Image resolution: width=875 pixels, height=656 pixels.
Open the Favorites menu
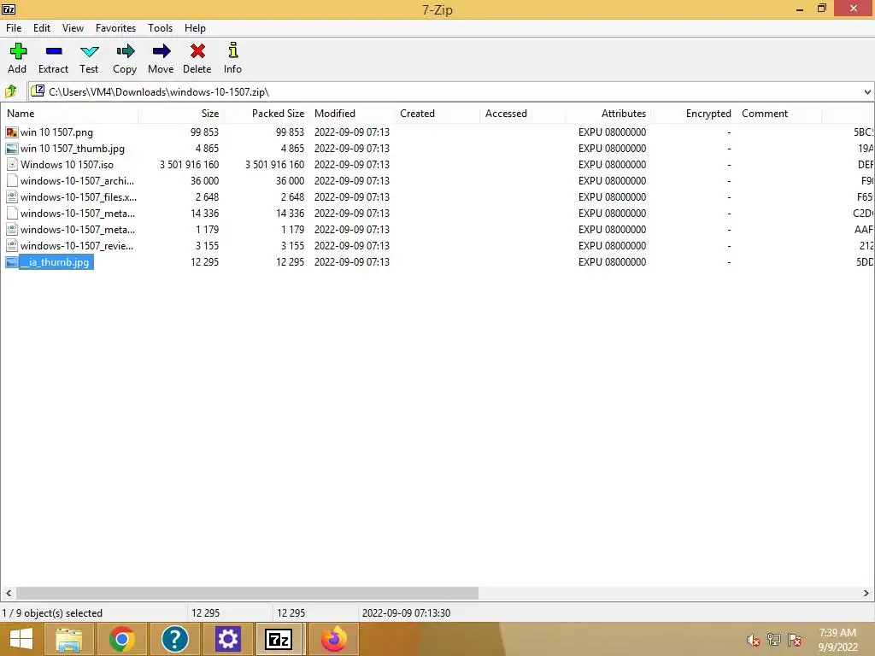coord(115,28)
